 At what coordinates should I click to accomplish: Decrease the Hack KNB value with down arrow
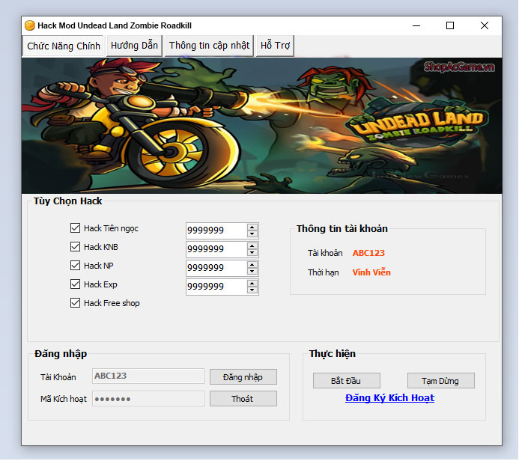pos(252,253)
